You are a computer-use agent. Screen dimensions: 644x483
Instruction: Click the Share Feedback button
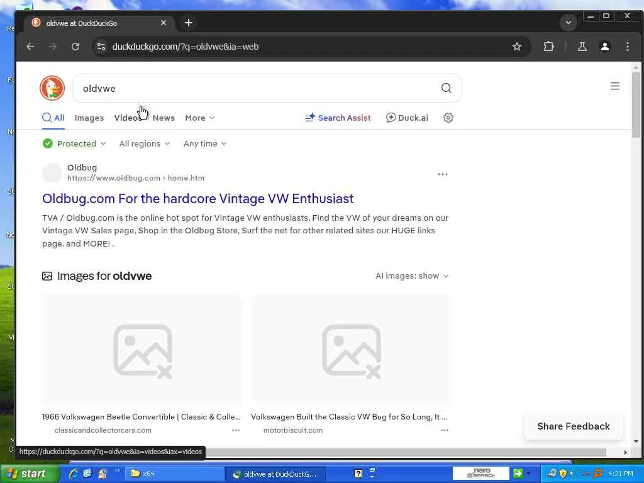tap(574, 426)
